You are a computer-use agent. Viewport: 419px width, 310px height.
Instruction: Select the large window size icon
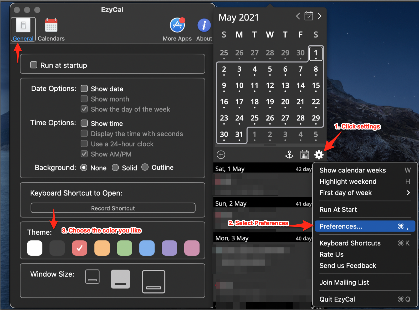click(x=154, y=281)
